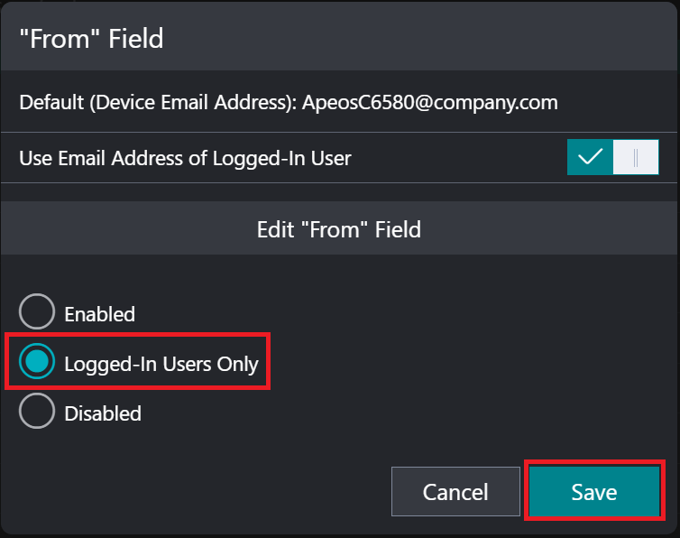Click the teal checked side of the switch
This screenshot has width=680, height=538.
[591, 157]
